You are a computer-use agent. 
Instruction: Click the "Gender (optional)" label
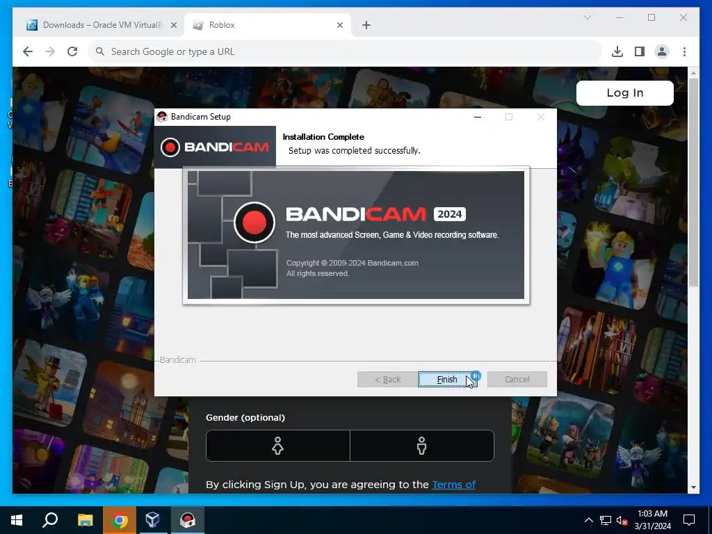point(245,417)
